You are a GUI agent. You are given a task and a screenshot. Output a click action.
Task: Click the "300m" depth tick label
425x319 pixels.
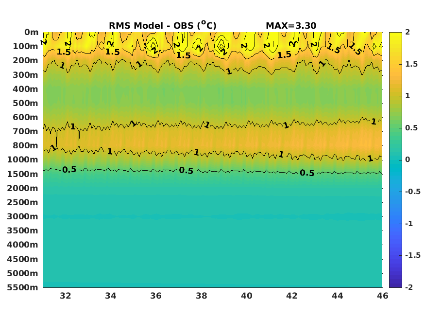click(x=25, y=75)
